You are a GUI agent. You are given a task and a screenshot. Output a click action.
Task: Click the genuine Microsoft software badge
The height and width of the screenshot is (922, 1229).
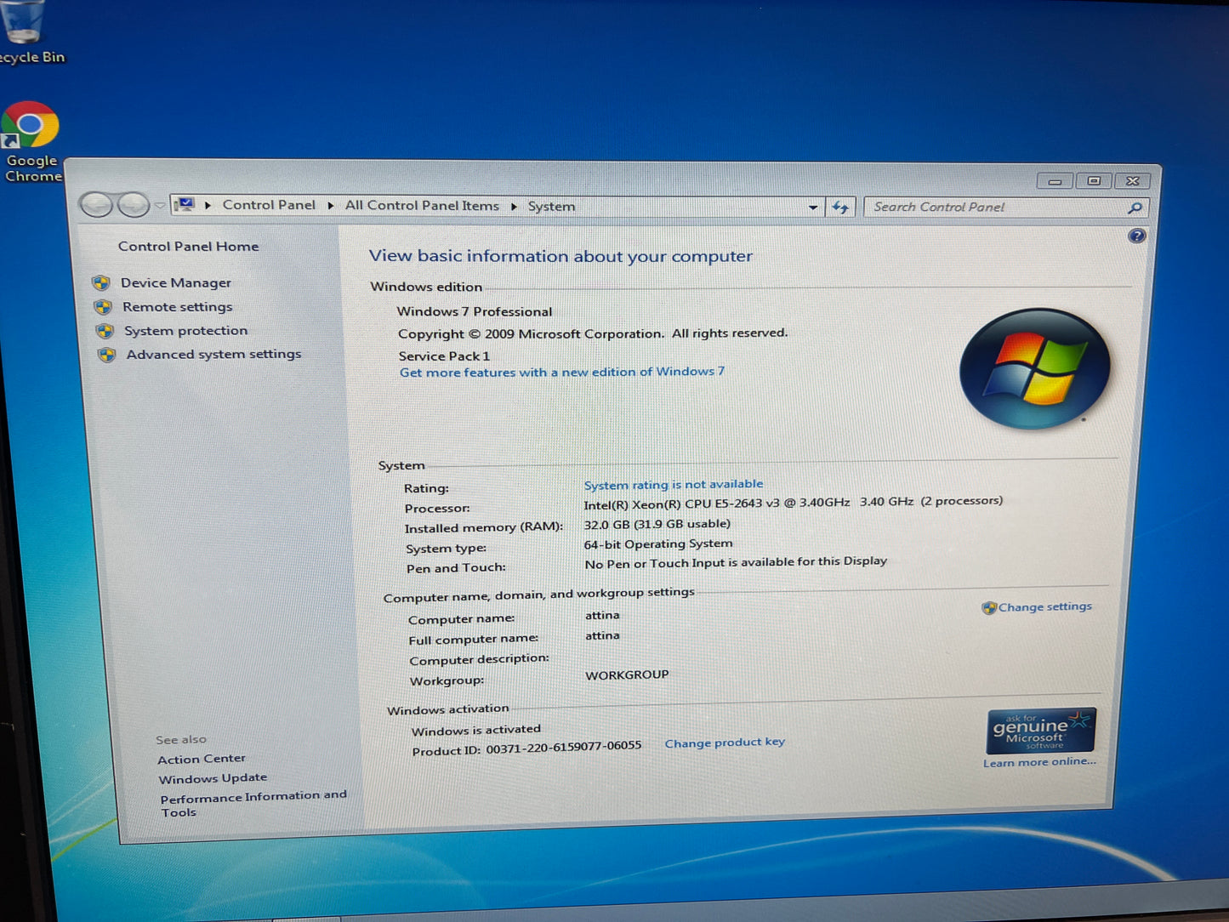click(x=1040, y=731)
